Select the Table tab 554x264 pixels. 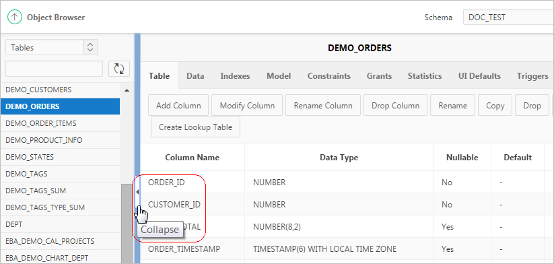pos(159,76)
